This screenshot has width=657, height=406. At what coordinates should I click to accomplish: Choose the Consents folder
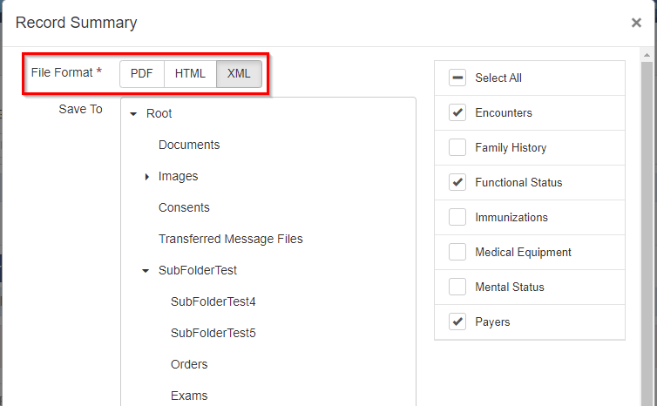pos(184,208)
